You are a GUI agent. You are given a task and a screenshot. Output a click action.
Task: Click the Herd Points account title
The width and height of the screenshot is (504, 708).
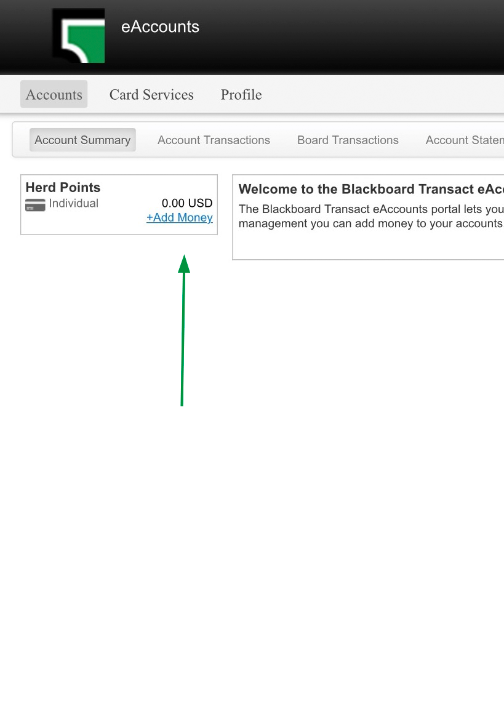point(63,187)
